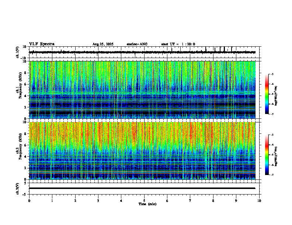Click the "-3" label on the ch.1 color scale
This screenshot has width=292, height=225.
(x=272, y=74)
